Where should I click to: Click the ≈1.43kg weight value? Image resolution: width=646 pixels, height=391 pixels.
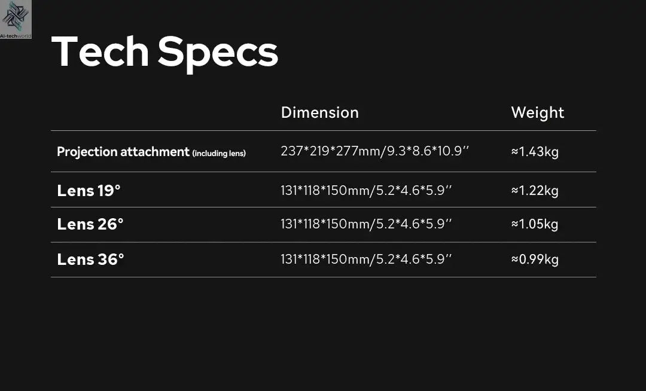[x=535, y=152]
